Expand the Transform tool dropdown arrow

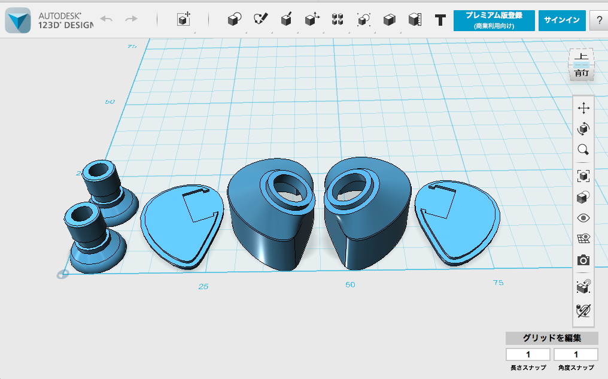click(194, 32)
